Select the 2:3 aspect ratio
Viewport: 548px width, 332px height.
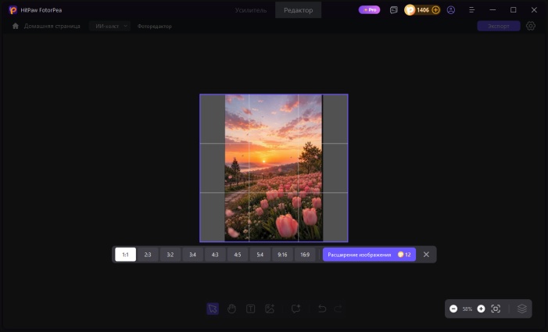pyautogui.click(x=148, y=255)
